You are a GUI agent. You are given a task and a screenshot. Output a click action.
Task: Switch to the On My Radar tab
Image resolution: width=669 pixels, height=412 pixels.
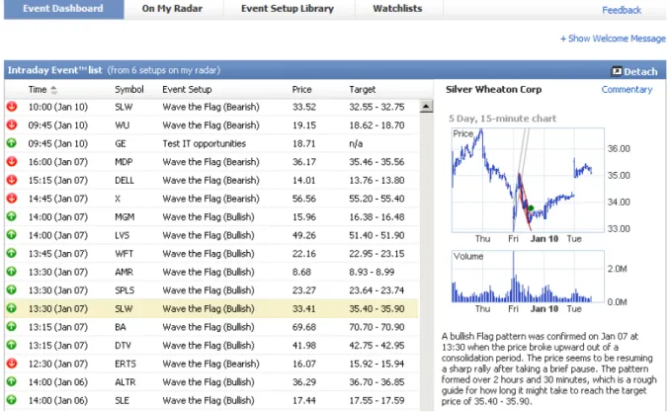coord(172,9)
